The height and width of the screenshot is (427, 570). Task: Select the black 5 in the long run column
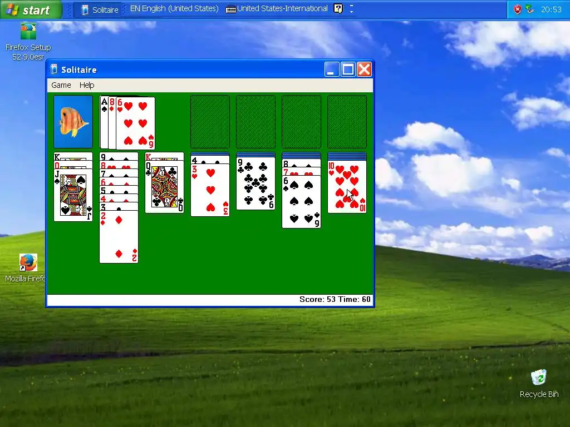(x=119, y=190)
